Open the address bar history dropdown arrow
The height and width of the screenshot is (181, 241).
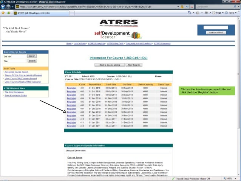(x=178, y=6)
